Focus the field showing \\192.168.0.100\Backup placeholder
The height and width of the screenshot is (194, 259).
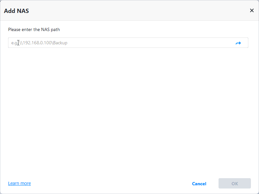pyautogui.click(x=120, y=43)
